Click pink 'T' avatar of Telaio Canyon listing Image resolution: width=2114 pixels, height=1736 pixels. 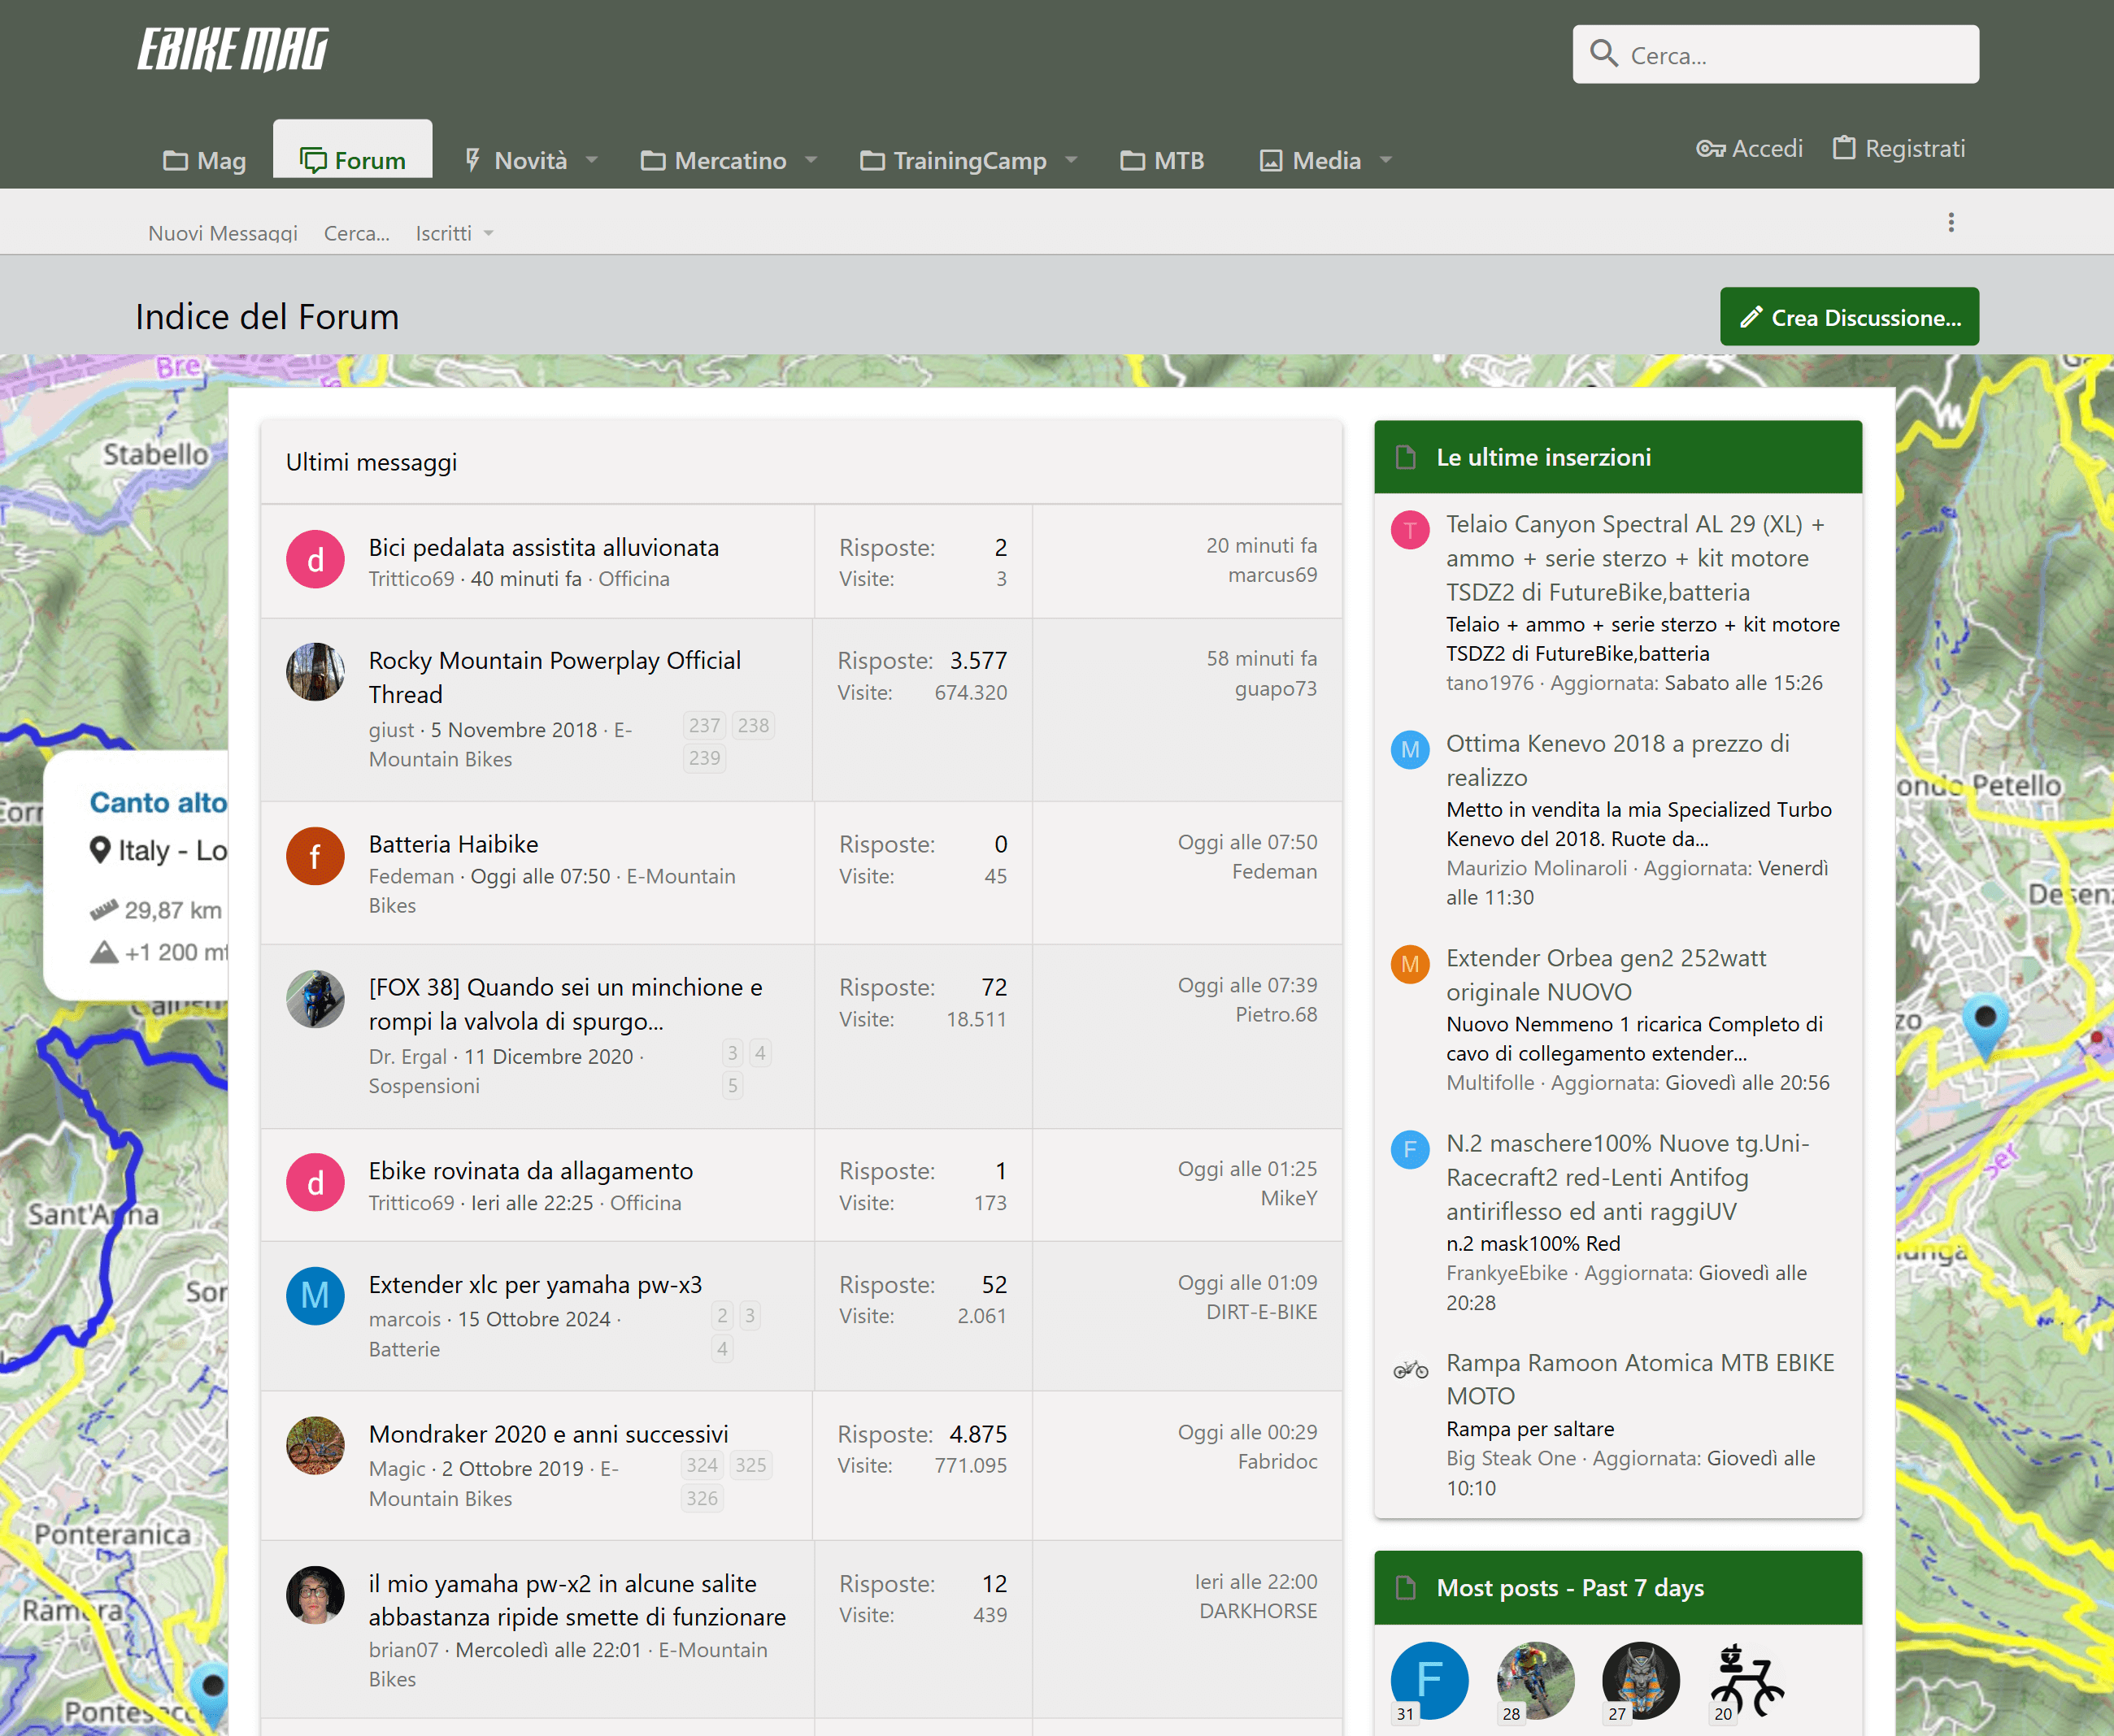click(x=1410, y=530)
